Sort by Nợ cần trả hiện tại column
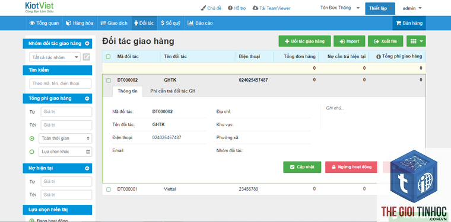 pos(347,56)
